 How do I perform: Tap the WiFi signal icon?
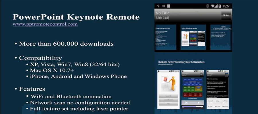[213, 6]
